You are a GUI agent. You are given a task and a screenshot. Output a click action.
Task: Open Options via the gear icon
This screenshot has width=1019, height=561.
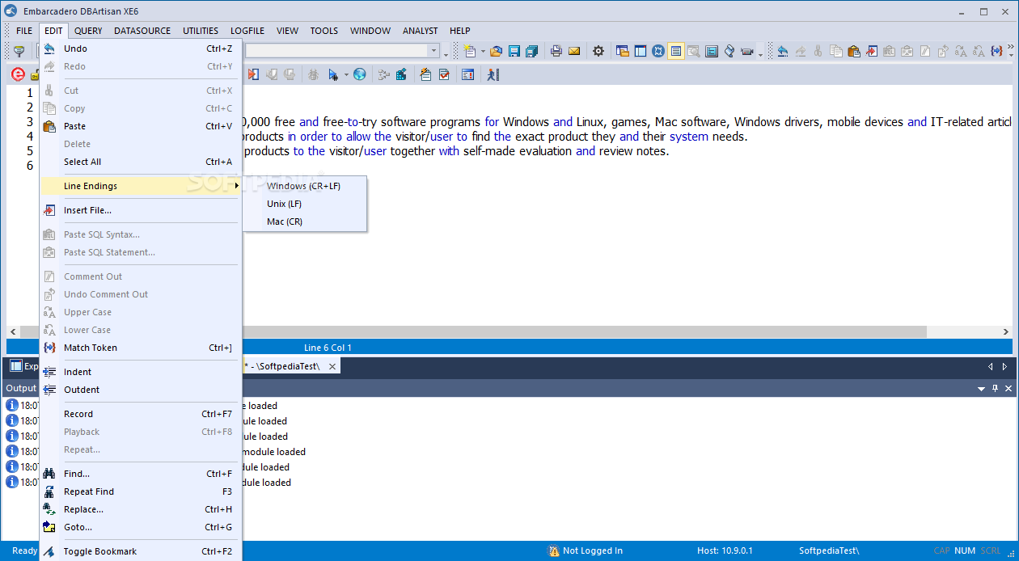click(598, 51)
